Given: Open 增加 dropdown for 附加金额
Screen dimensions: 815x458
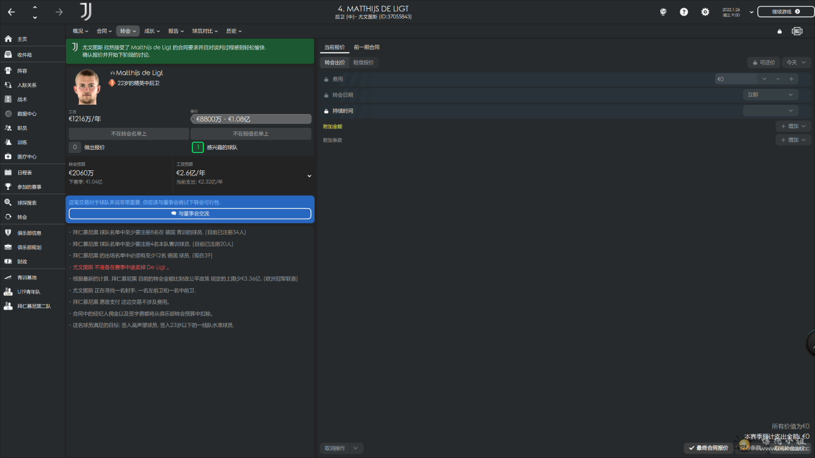Looking at the screenshot, I should pos(793,126).
